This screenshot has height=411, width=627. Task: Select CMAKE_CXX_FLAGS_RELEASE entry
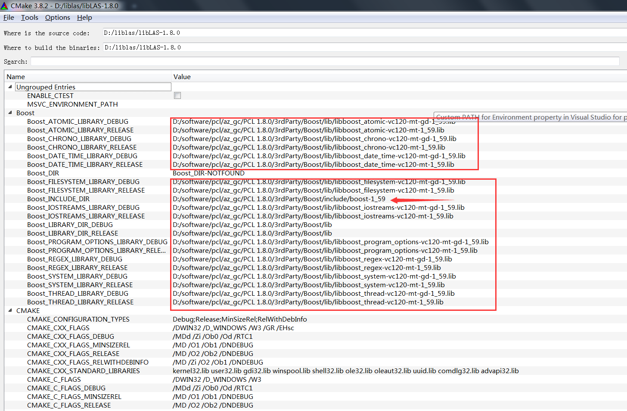(73, 353)
